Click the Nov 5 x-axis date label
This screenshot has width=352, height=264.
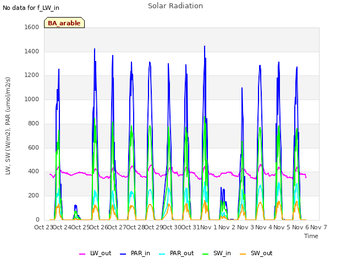(282, 227)
